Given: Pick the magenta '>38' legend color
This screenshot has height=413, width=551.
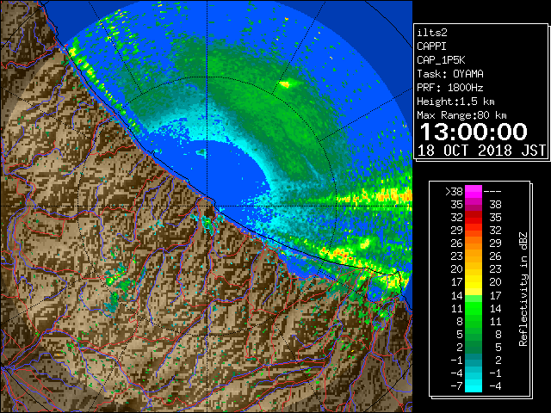Looking at the screenshot, I should pos(474,191).
